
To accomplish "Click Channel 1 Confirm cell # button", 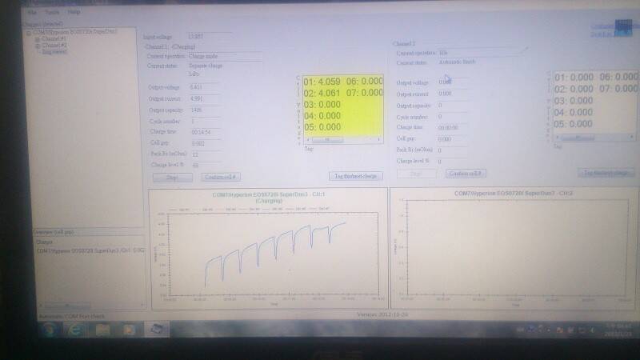I will coord(221,177).
